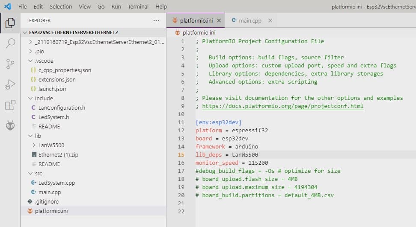Open the View menu
Screen dimensions: 416x227
pos(85,7)
